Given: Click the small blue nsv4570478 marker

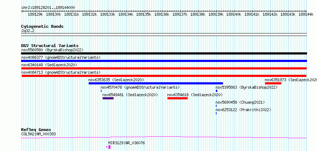Looking at the screenshot, I should click(x=101, y=91).
